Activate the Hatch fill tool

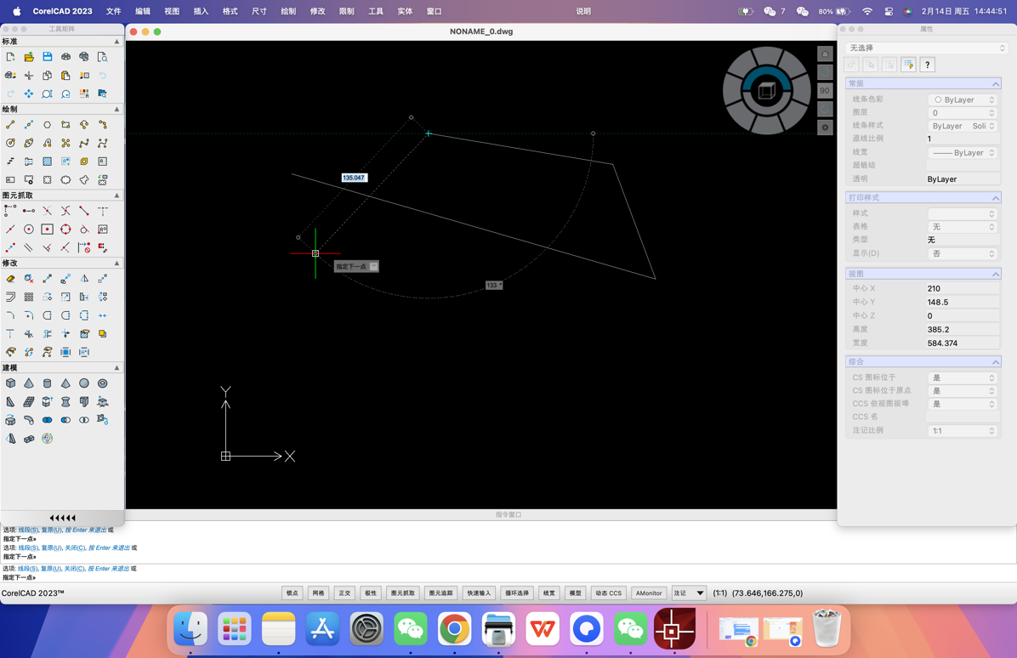(x=47, y=161)
